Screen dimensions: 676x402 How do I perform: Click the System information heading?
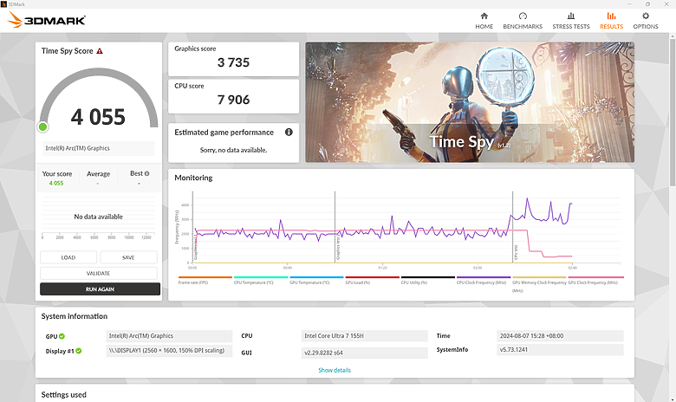pos(75,316)
